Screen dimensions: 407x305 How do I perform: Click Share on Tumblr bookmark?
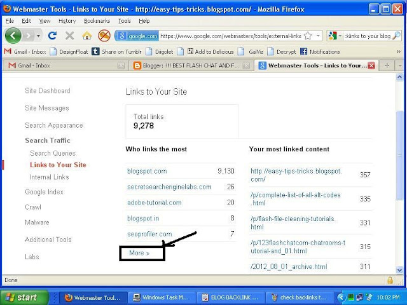tap(117, 51)
